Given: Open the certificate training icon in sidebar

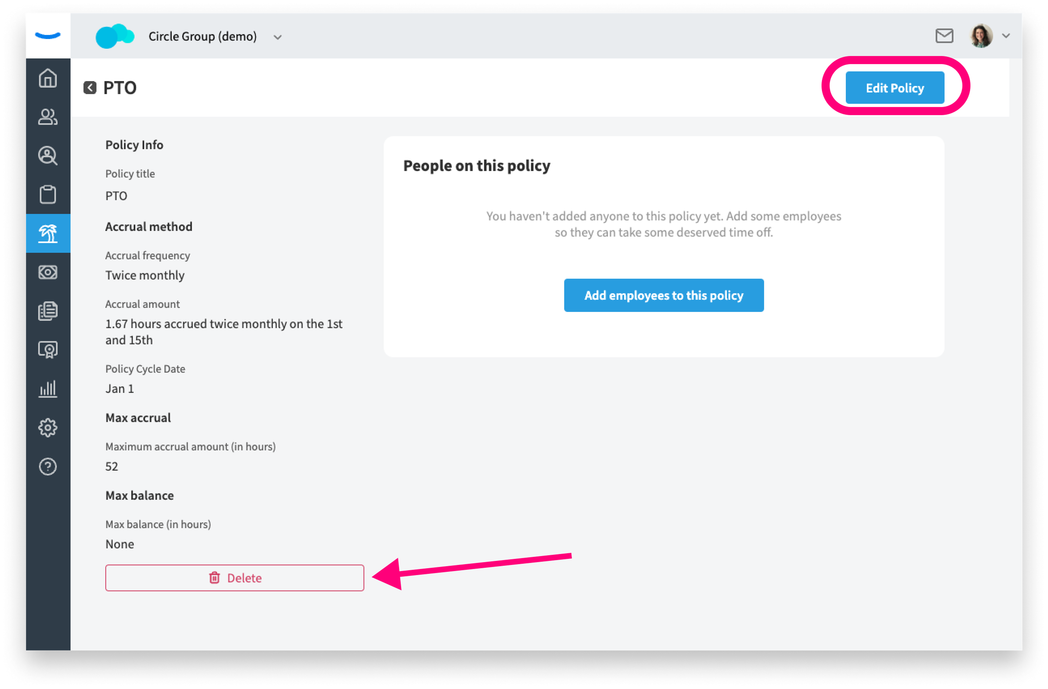Looking at the screenshot, I should (47, 350).
